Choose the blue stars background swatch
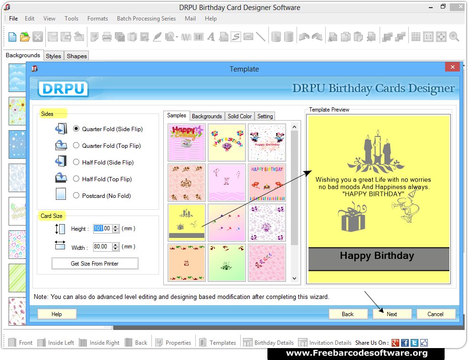468x360 pixels. [x=17, y=144]
